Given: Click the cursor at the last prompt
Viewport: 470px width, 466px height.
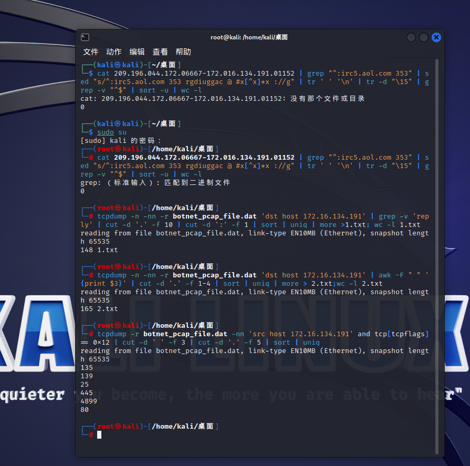Looking at the screenshot, I should (x=99, y=435).
